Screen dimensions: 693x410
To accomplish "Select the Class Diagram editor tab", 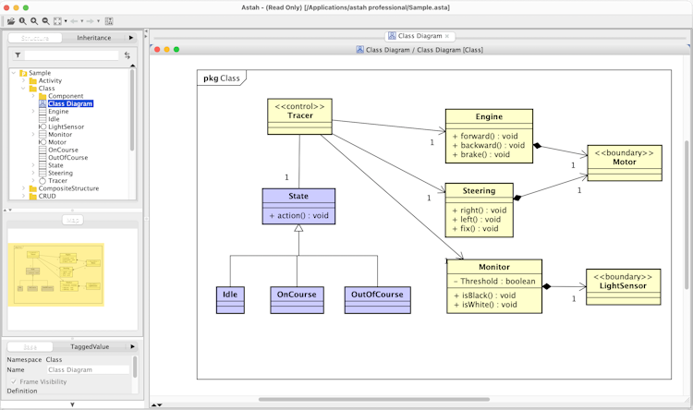I will click(419, 36).
